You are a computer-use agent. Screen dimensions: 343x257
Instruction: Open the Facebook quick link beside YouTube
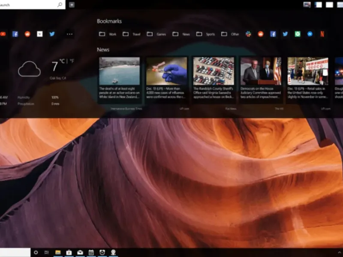15,34
